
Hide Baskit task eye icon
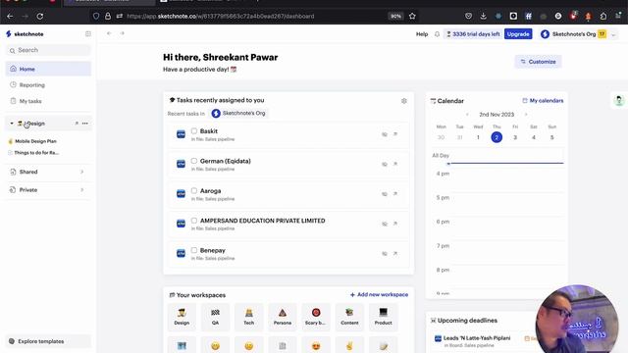[385, 134]
